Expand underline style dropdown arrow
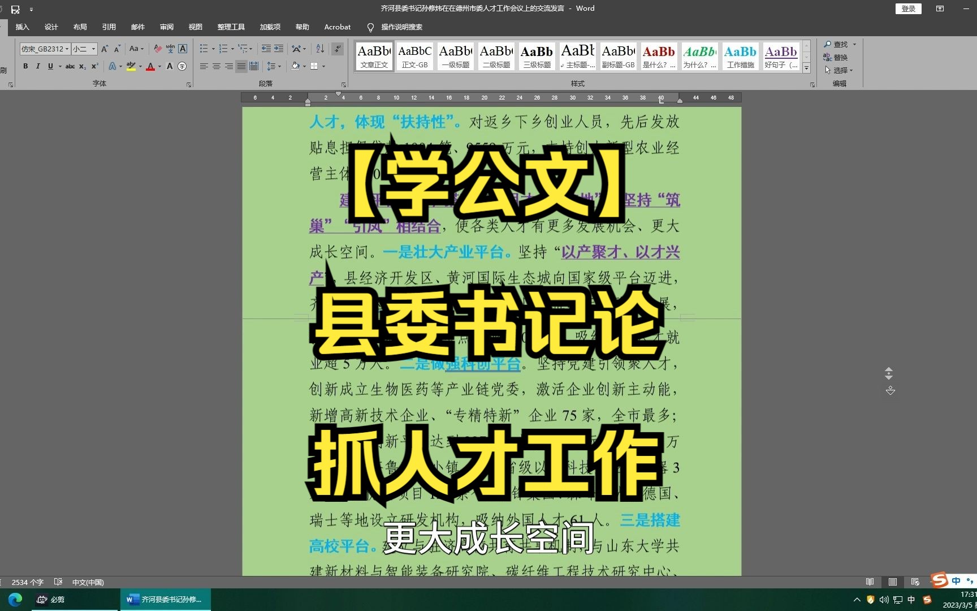Screen dimensions: 977x611 point(59,66)
